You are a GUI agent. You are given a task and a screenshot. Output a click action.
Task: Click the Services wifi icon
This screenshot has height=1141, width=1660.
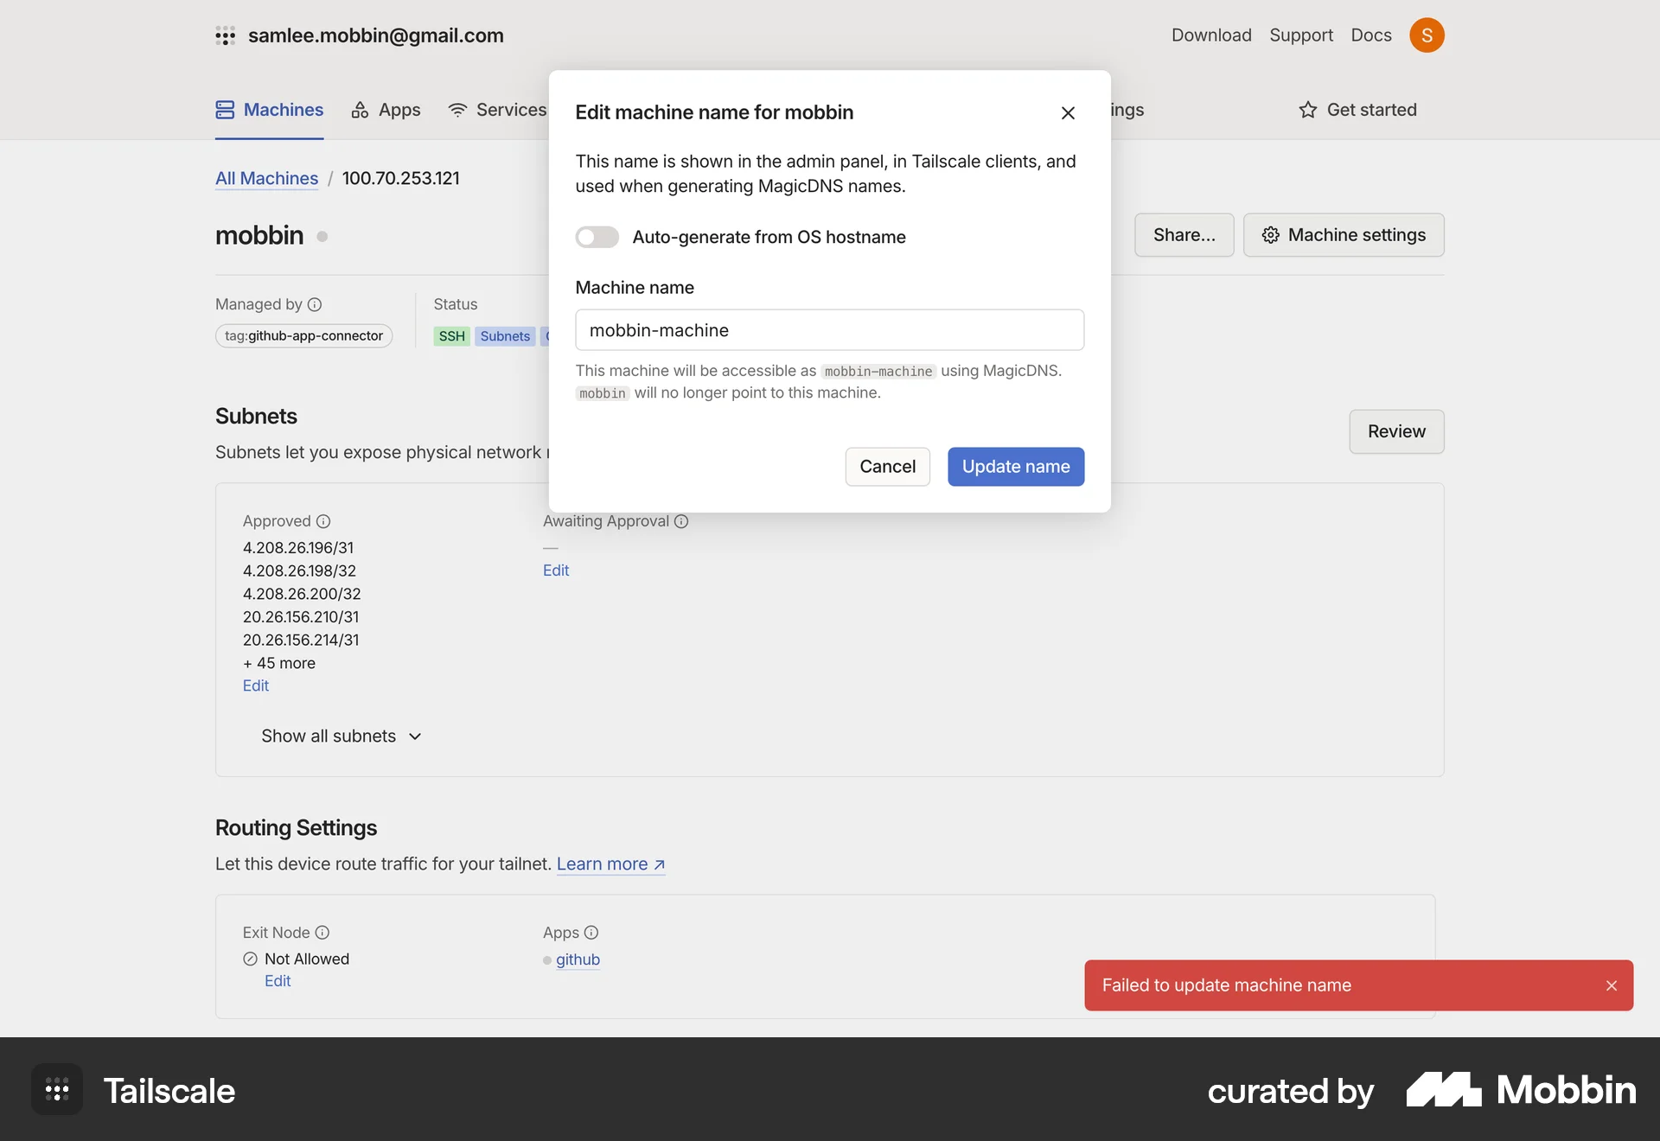click(457, 110)
